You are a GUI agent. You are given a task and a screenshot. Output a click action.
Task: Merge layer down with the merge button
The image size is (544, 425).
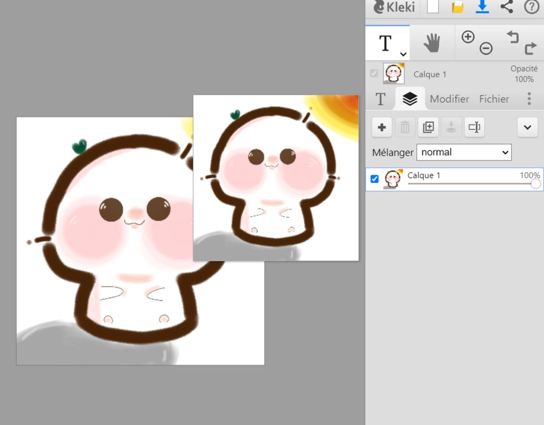[x=451, y=127]
